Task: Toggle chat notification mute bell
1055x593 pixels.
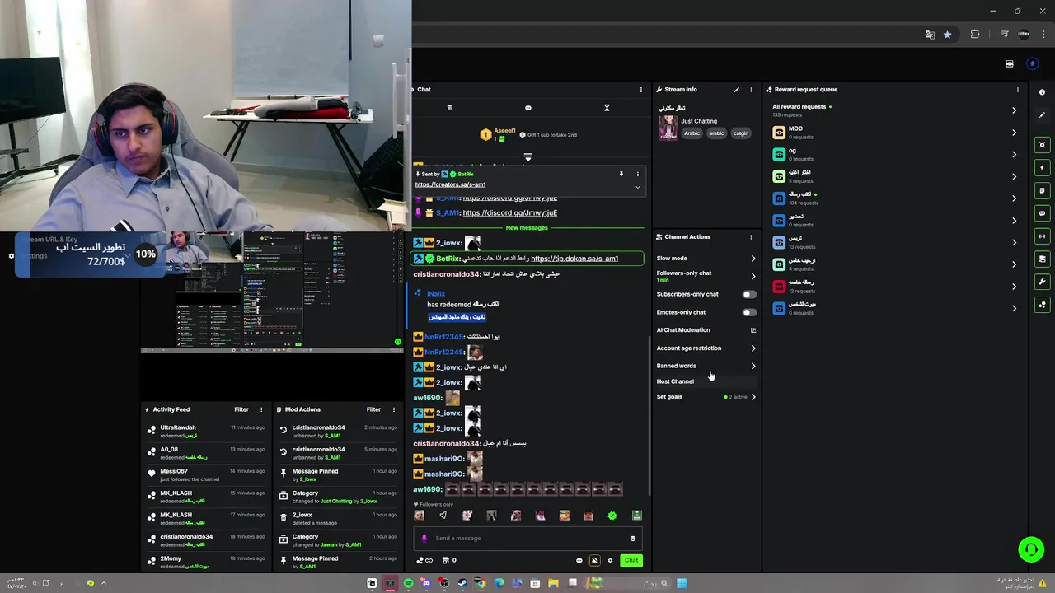Action: pos(594,561)
